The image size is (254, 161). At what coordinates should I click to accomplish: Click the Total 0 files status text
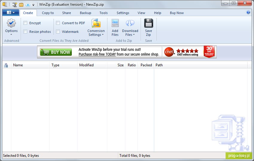click(135, 156)
